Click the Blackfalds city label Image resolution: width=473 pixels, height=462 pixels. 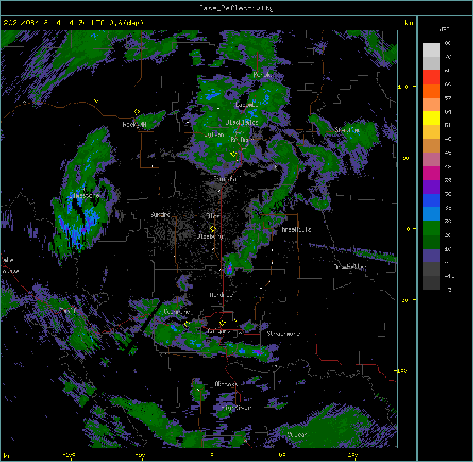coord(242,122)
